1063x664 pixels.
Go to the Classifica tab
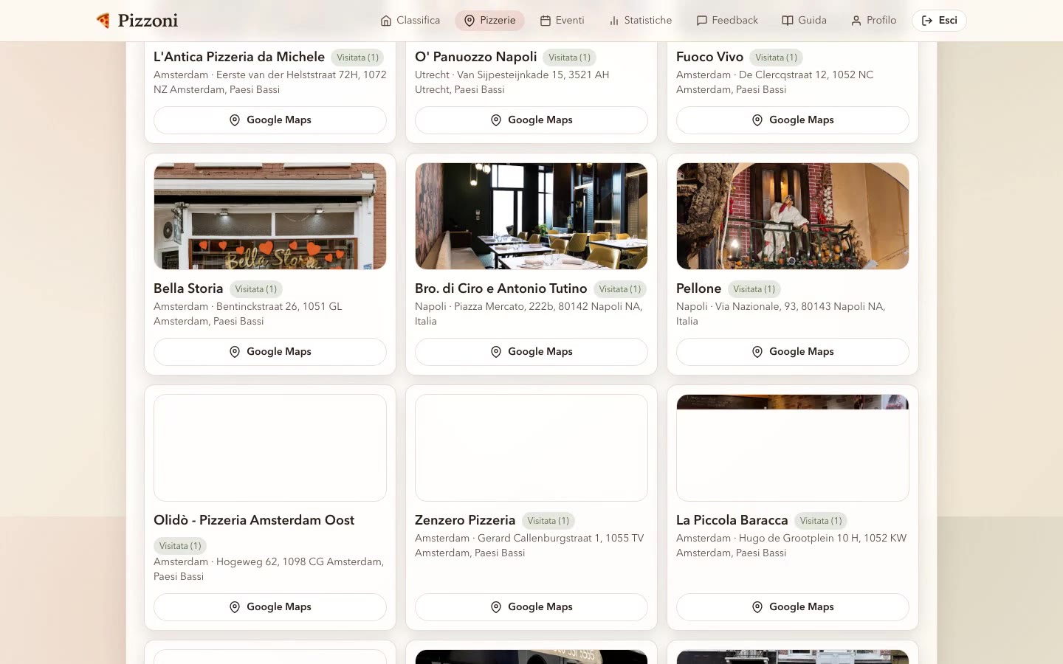point(410,21)
